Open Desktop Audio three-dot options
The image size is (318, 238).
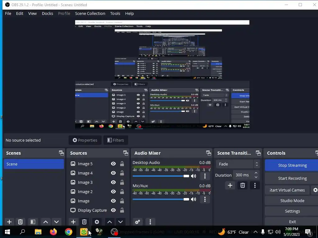pos(205,176)
